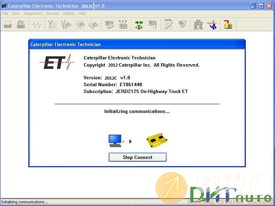The image size is (275, 206).
Task: Close the Electronic Technician window
Action: point(269,6)
